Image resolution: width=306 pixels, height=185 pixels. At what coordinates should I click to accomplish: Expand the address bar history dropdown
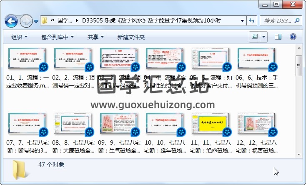coord(243,20)
